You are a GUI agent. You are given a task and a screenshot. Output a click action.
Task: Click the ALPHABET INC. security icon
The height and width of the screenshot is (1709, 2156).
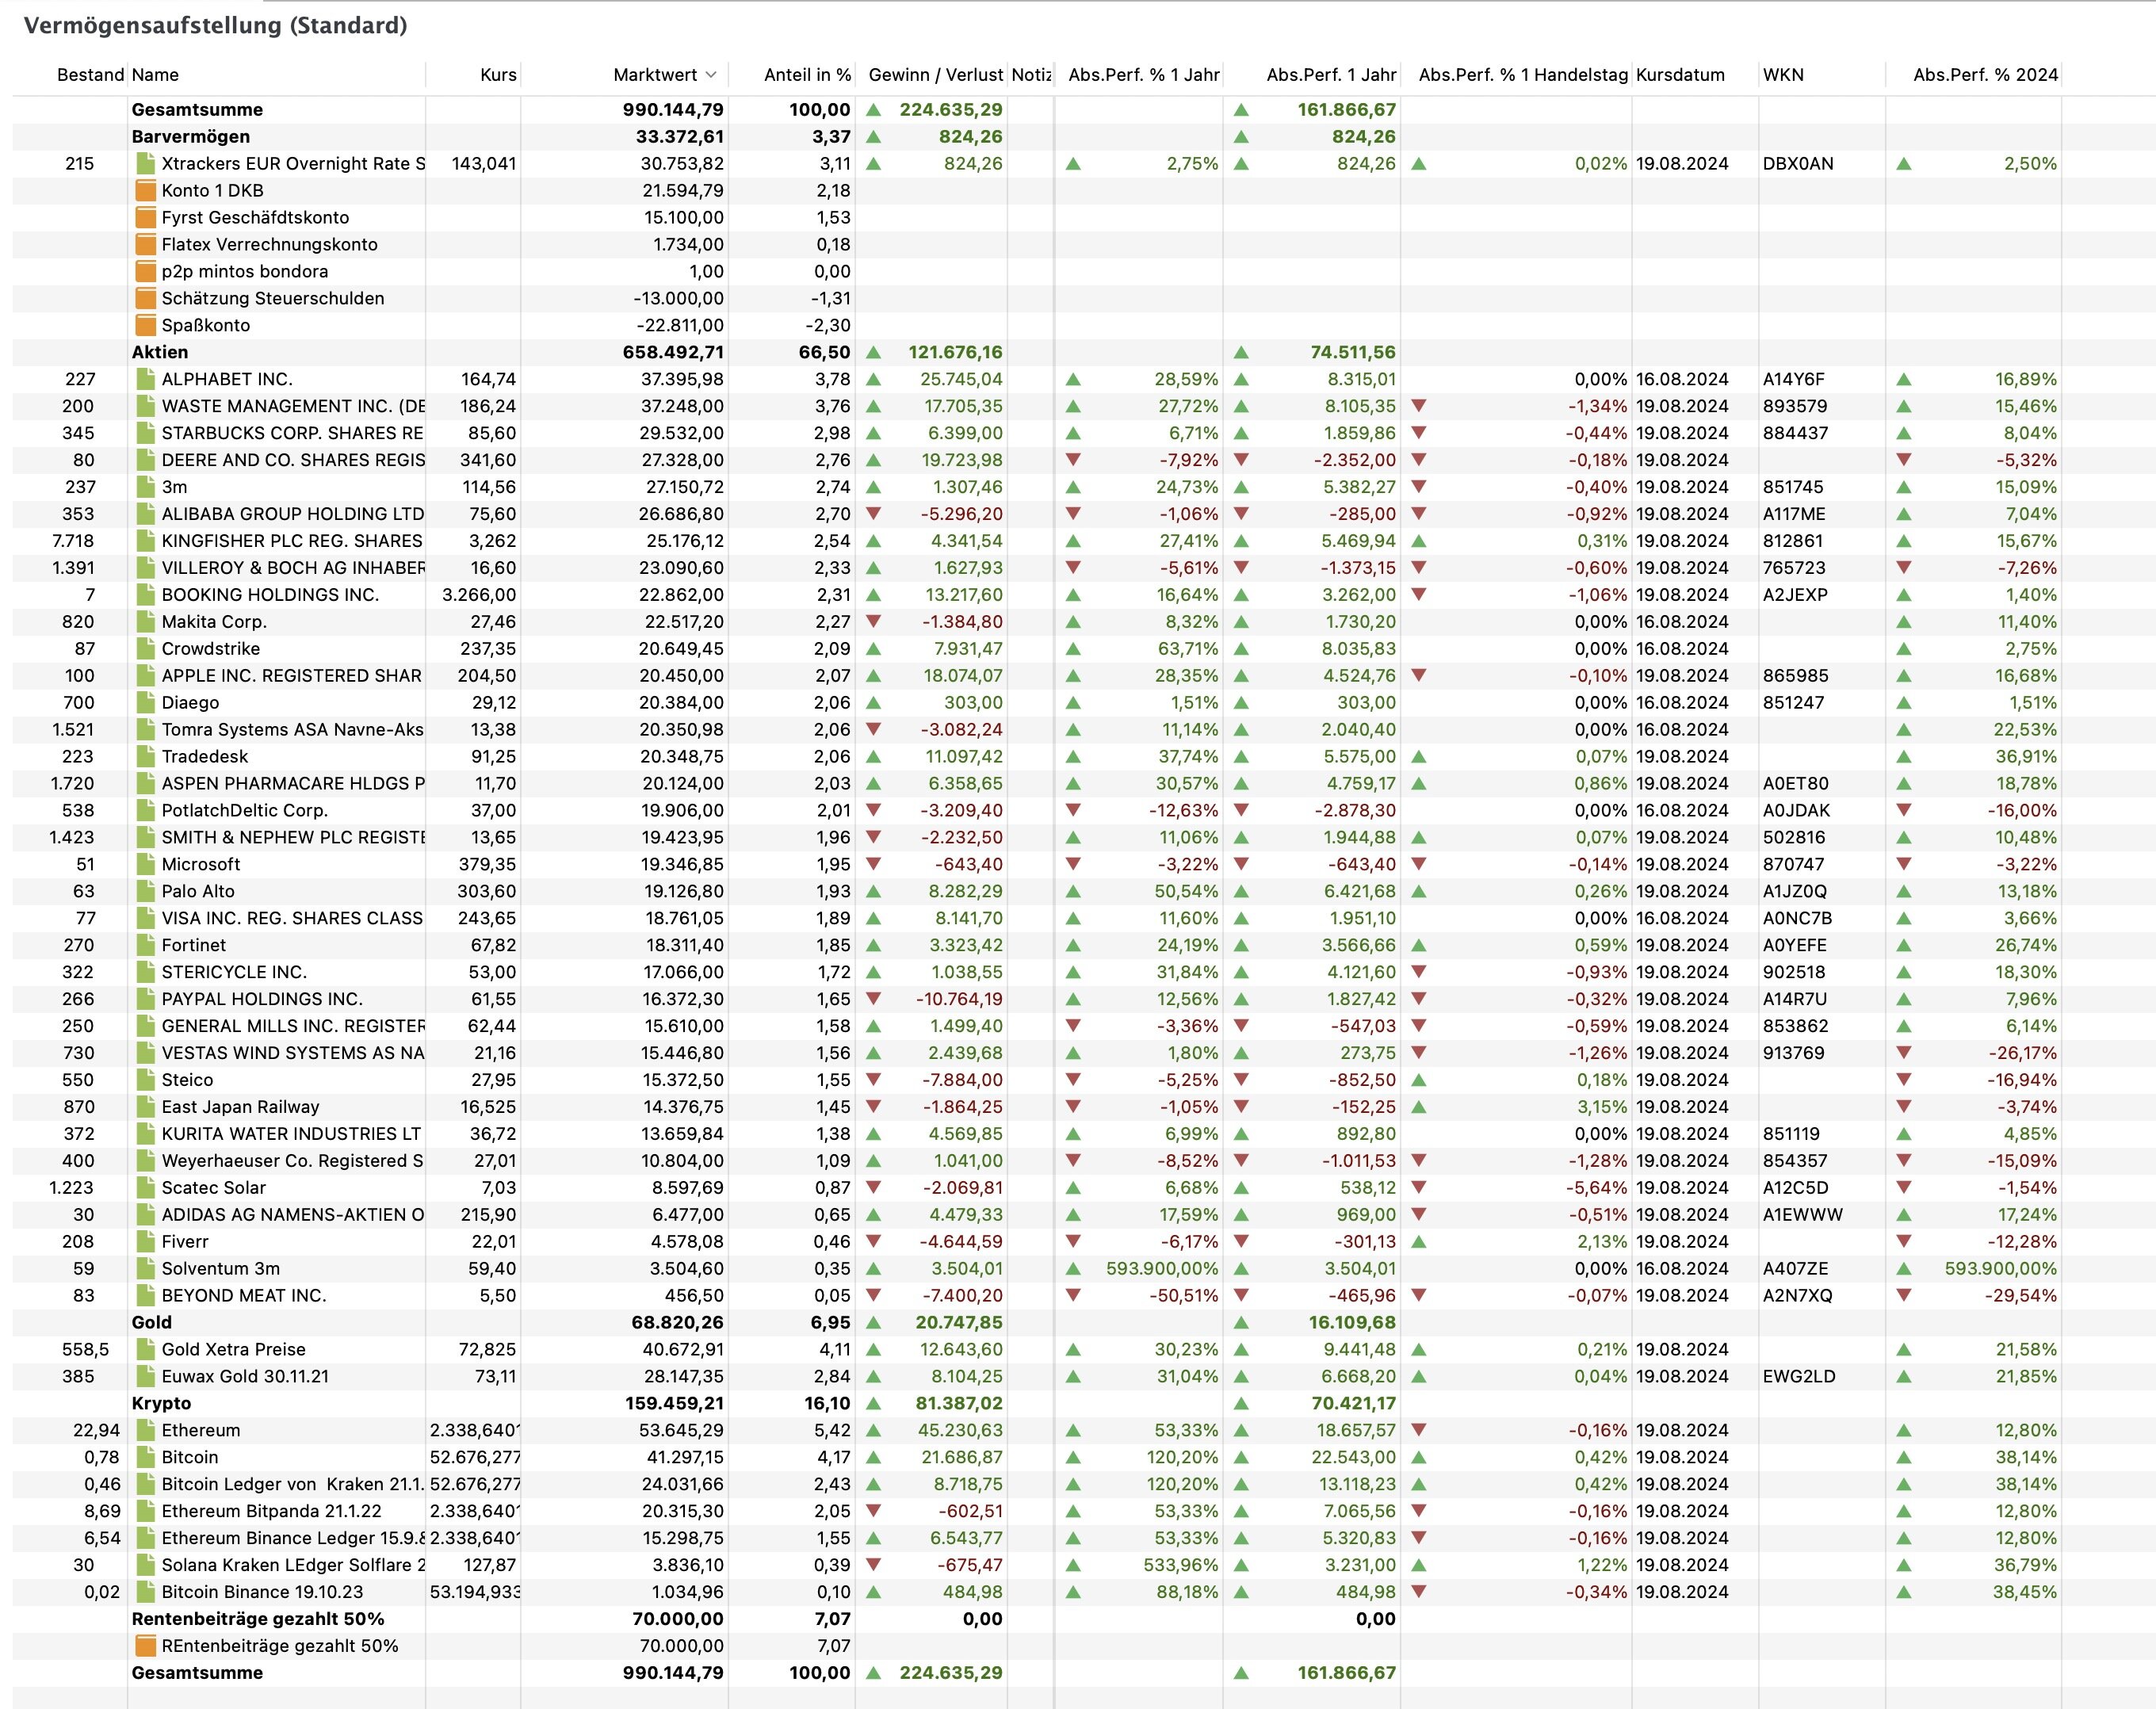[146, 380]
